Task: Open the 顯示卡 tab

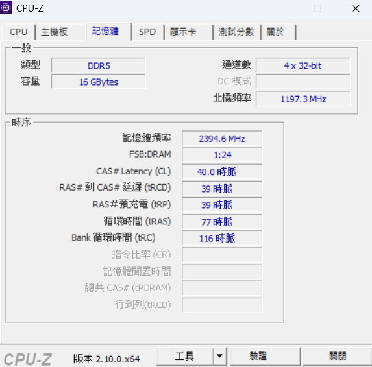Action: 189,32
